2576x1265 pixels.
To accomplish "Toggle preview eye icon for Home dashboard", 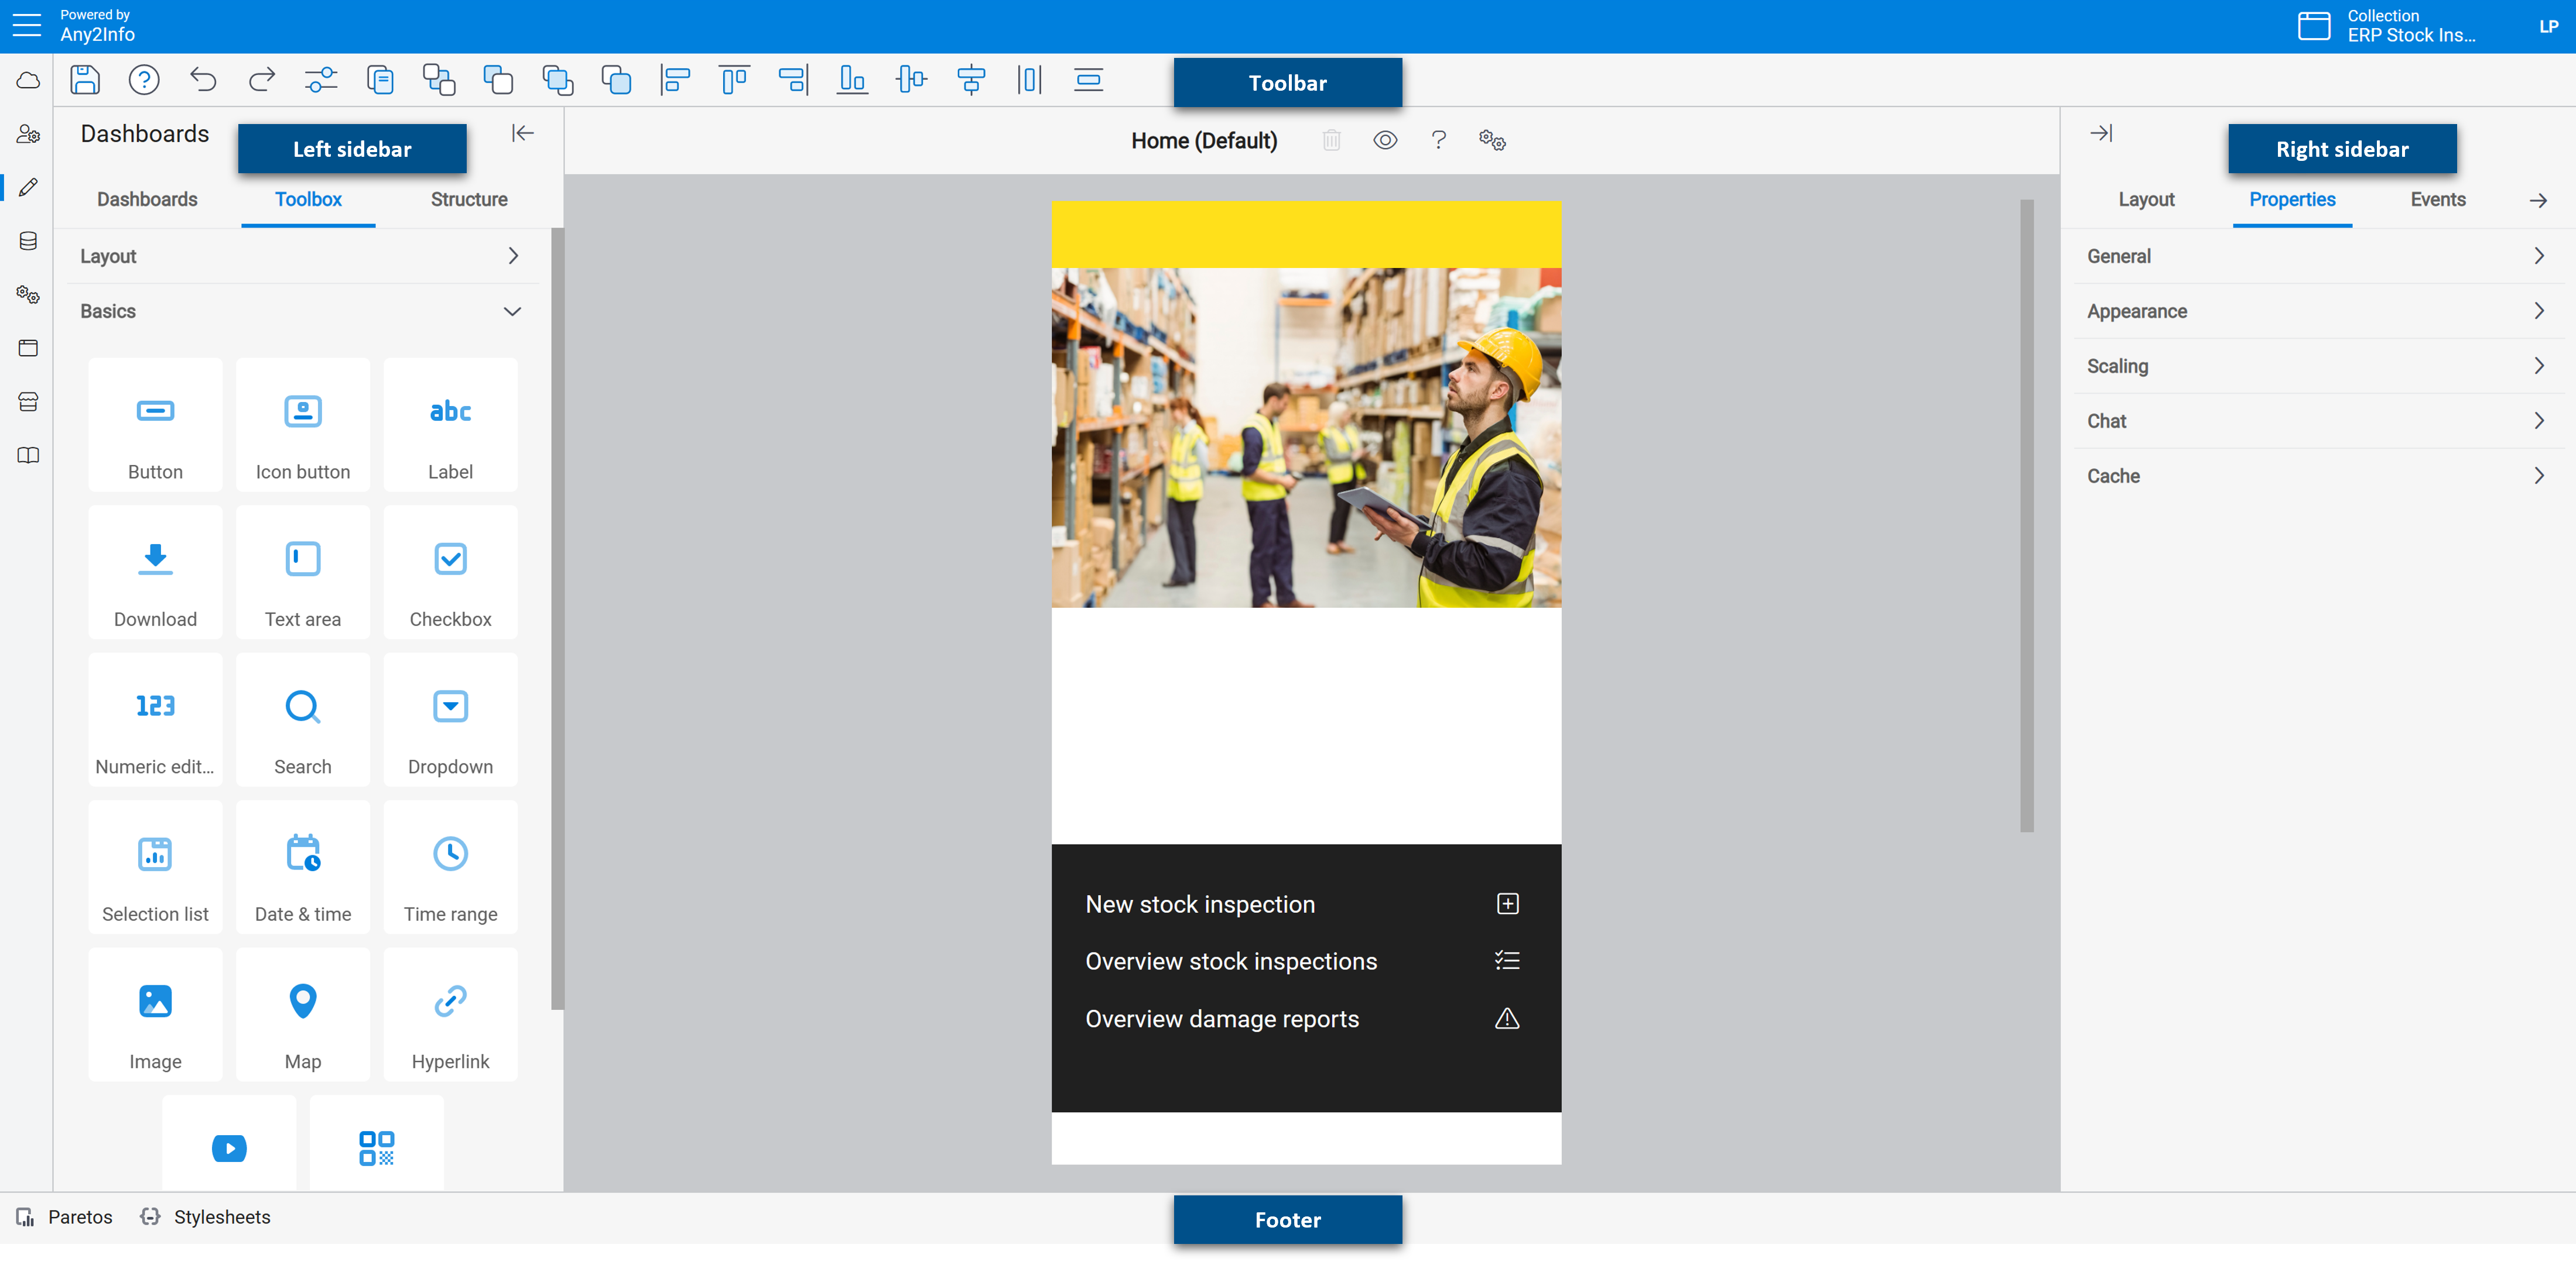I will (x=1385, y=141).
